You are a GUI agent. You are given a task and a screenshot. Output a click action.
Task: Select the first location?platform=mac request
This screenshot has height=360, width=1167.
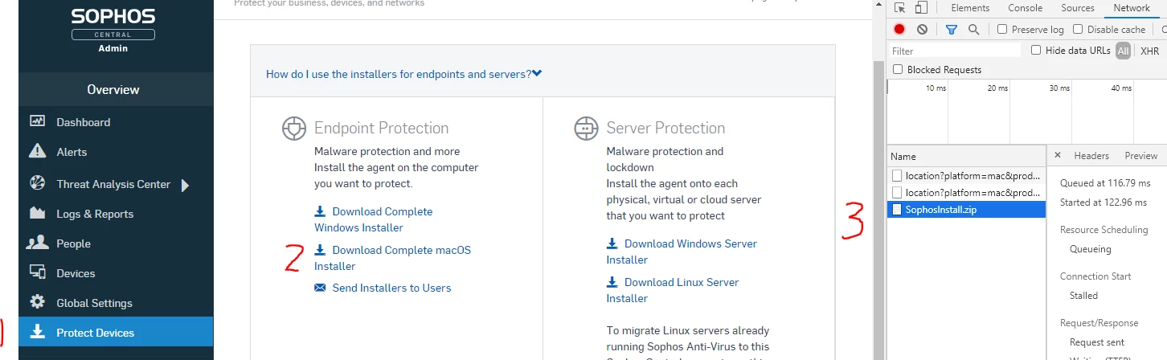pos(966,175)
